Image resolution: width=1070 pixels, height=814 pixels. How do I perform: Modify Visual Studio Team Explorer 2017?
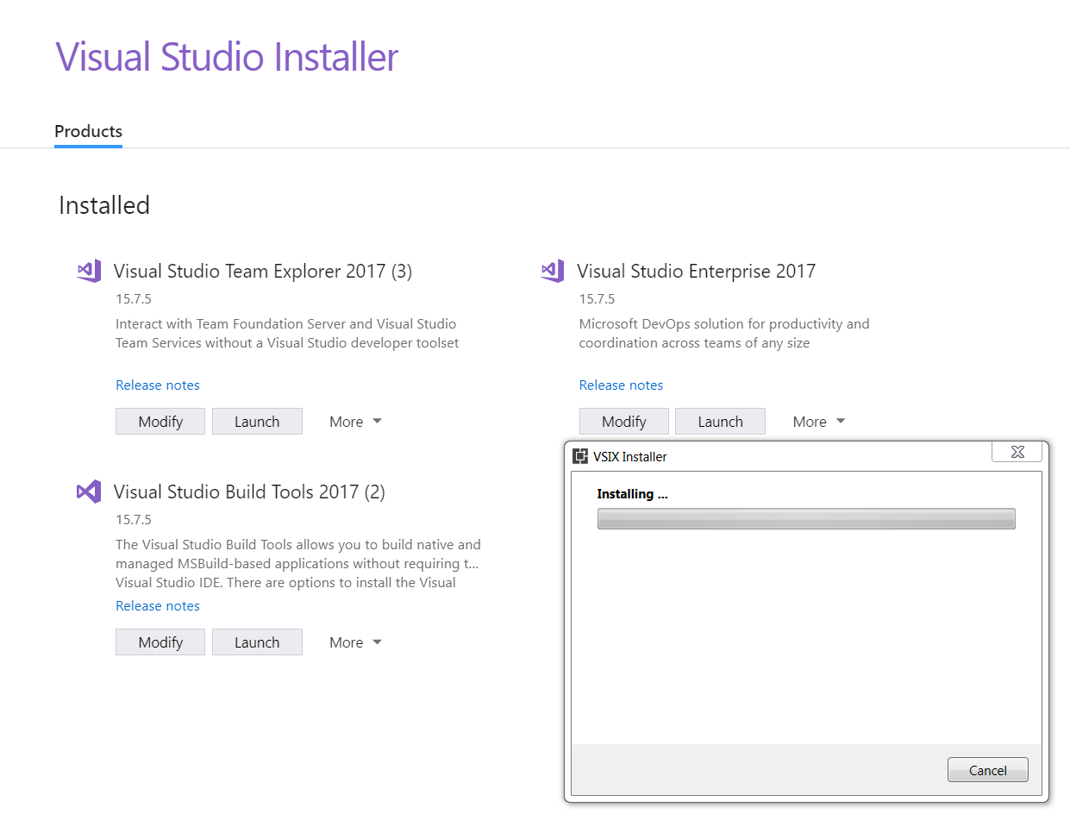coord(160,421)
